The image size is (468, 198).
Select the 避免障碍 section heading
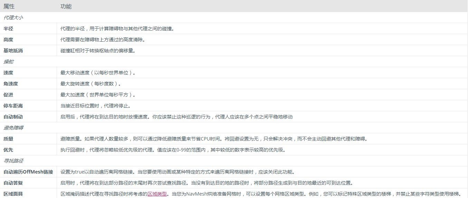point(13,128)
